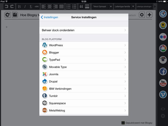Open YouTube dock icon

pyautogui.click(x=163, y=83)
